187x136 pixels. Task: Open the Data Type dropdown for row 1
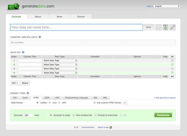[x=60, y=61]
